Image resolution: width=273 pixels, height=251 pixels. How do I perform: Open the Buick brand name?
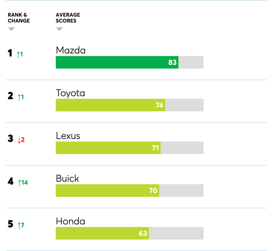pos(67,179)
